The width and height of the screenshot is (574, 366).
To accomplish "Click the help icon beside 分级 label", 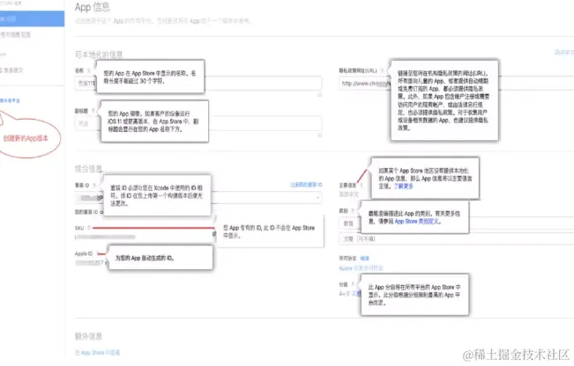I will (x=353, y=284).
